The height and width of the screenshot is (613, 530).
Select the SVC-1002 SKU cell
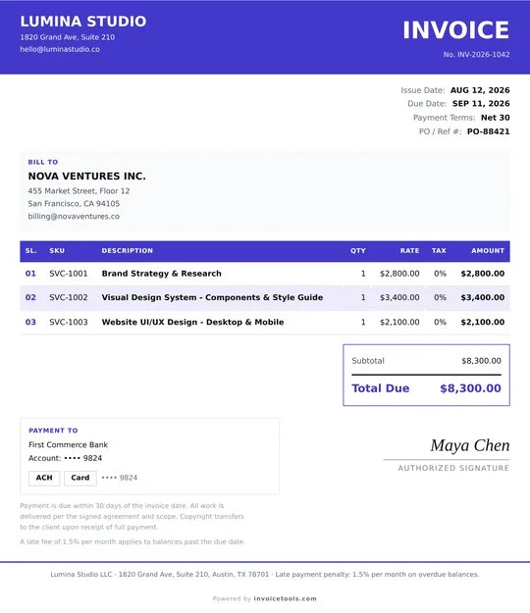click(x=69, y=297)
